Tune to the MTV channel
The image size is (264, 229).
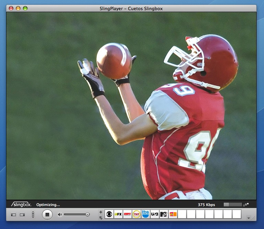164,214
